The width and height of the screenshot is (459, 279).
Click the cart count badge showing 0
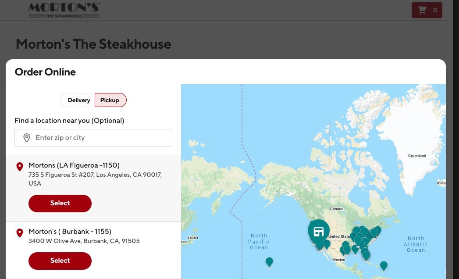click(434, 10)
